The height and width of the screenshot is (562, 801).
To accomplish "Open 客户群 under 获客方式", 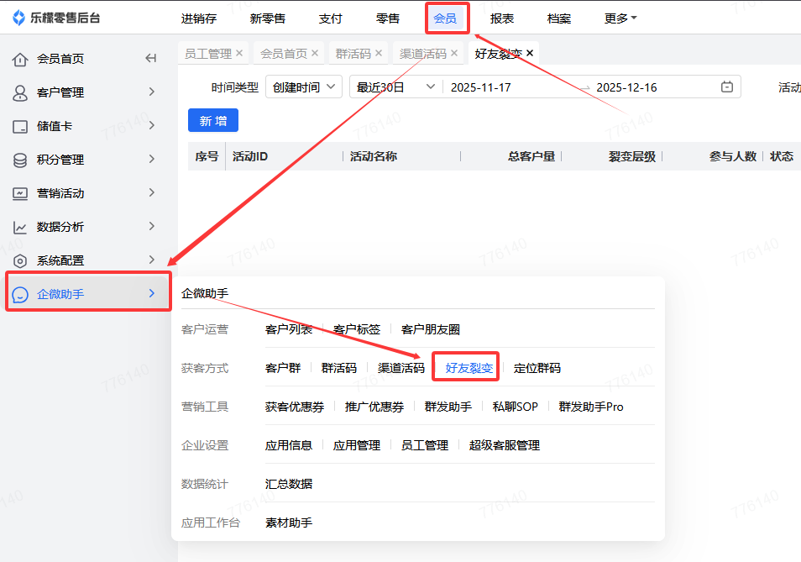I will tap(283, 368).
